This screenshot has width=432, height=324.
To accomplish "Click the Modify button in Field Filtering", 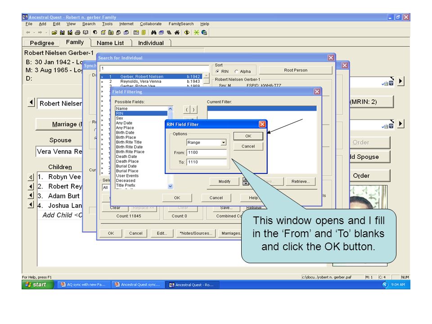I will point(224,181).
